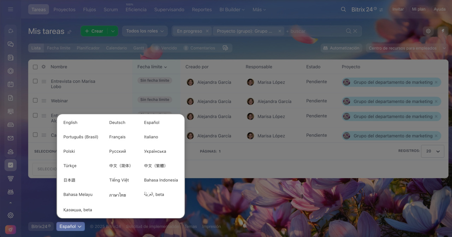Click the chat bubble icon next to Comentarios
Viewport: 452px width, 237px height.
point(225,48)
